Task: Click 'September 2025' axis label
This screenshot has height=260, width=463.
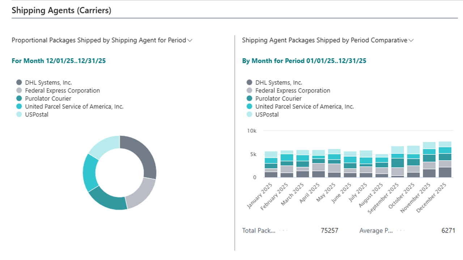Action: point(383,198)
